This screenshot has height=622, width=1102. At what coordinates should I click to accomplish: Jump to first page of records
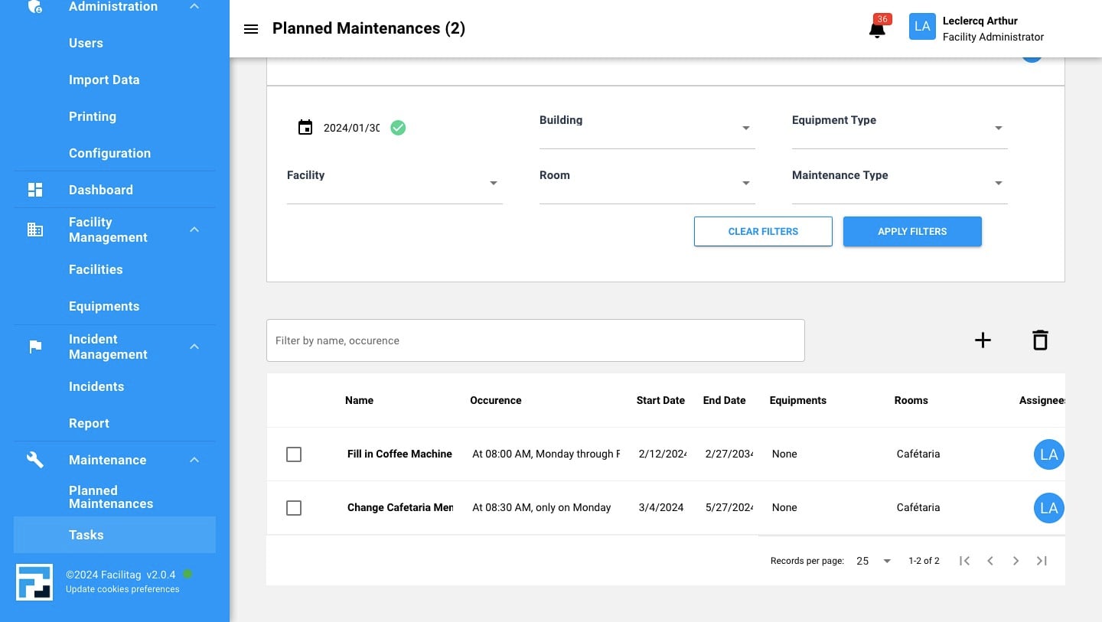(x=964, y=561)
